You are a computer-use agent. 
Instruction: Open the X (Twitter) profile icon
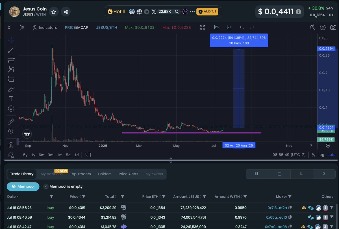[154, 12]
